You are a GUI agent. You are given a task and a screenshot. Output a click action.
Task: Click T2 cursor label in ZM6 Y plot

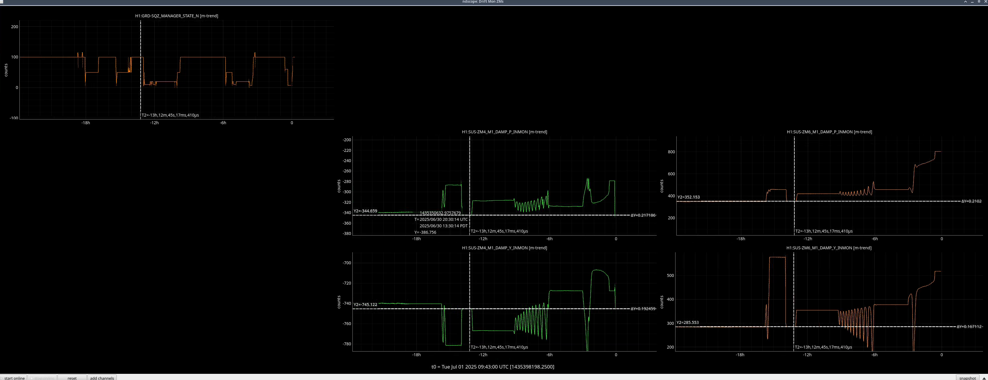pyautogui.click(x=823, y=347)
